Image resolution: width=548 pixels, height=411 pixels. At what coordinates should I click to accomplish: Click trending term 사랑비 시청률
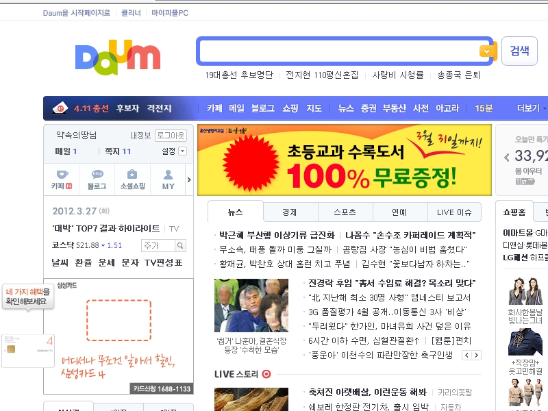pos(398,75)
